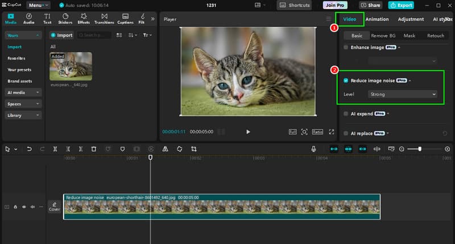
Task: Play the preview video
Action: (x=248, y=132)
